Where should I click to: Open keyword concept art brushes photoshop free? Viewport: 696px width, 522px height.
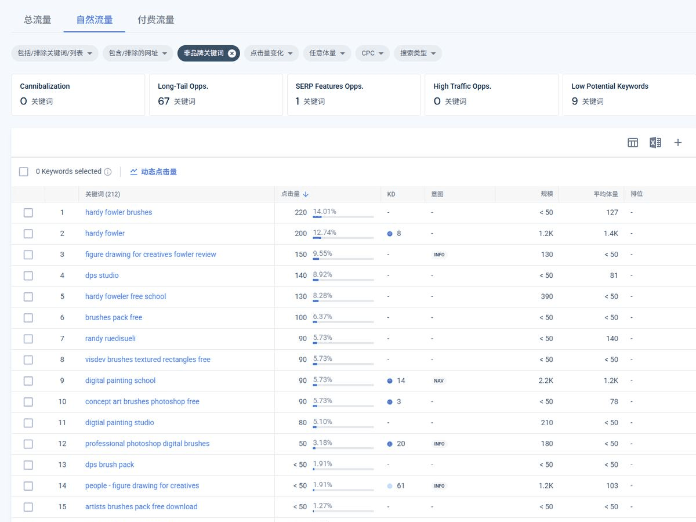(x=142, y=401)
